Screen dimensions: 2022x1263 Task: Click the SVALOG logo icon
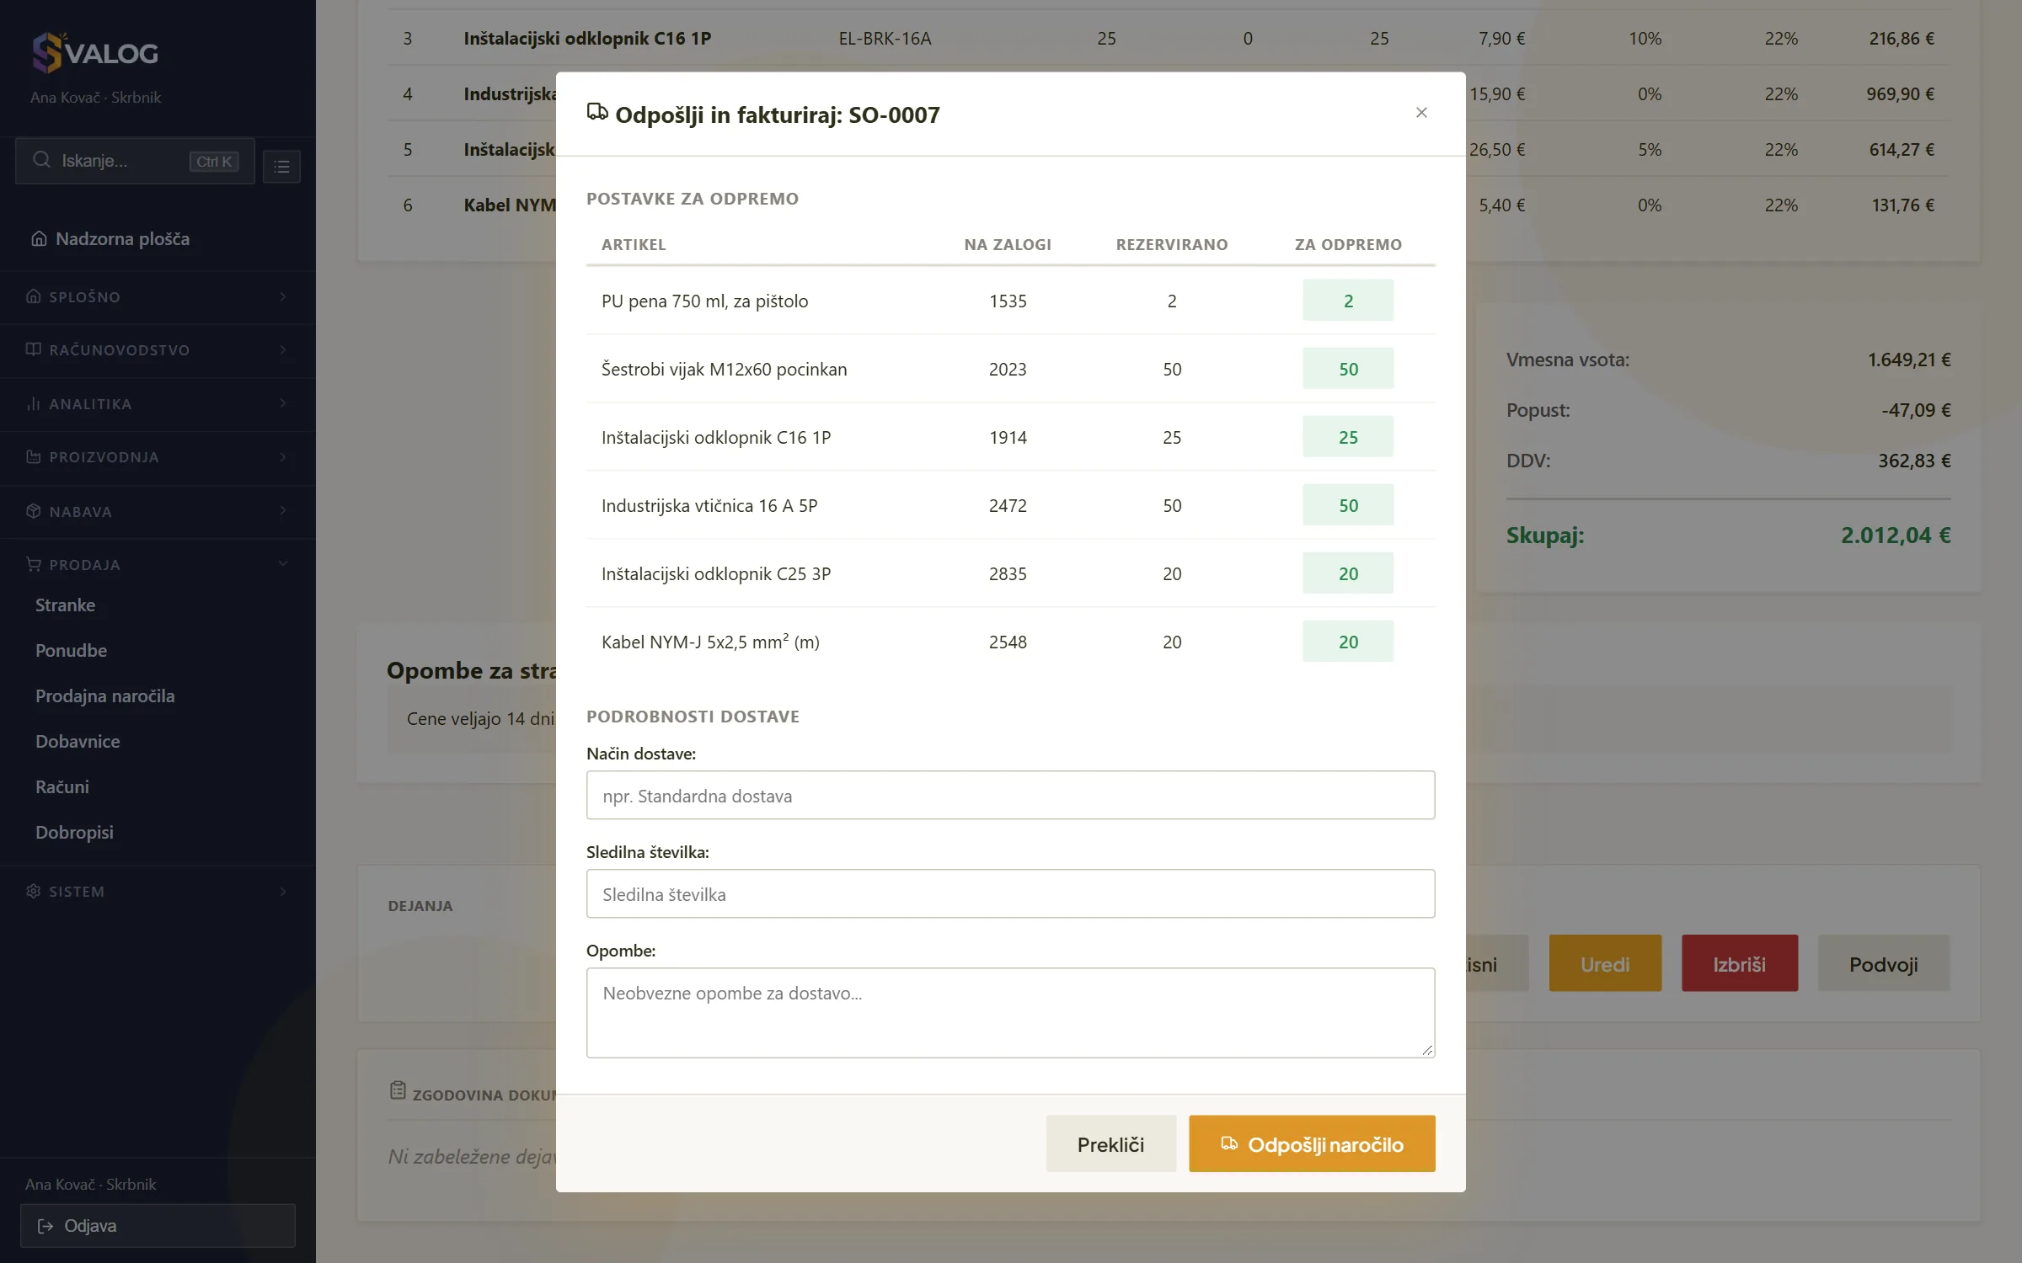pos(47,52)
